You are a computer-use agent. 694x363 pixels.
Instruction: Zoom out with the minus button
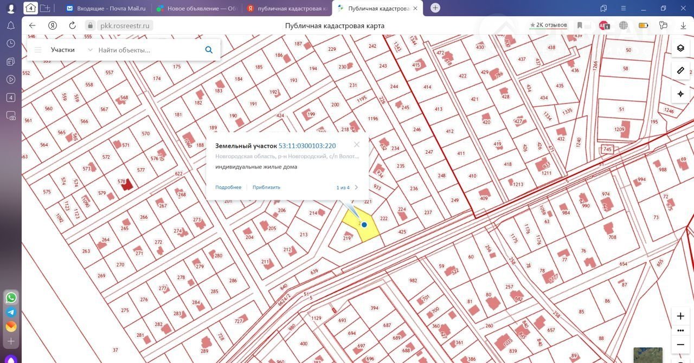tap(680, 344)
